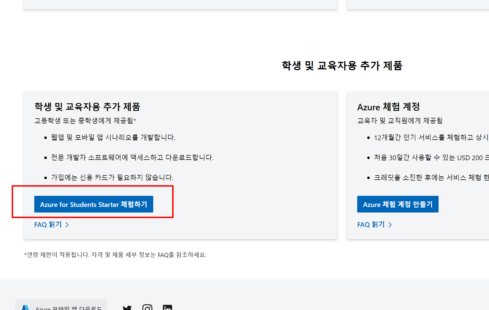The width and height of the screenshot is (489, 310).
Task: Click bullet '전문 개발자 소프트웨어에 액세스하고 다운로드합니다.'
Action: pos(132,157)
